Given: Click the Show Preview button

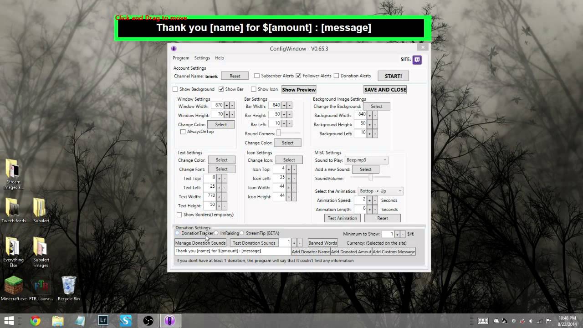Looking at the screenshot, I should coord(299,89).
